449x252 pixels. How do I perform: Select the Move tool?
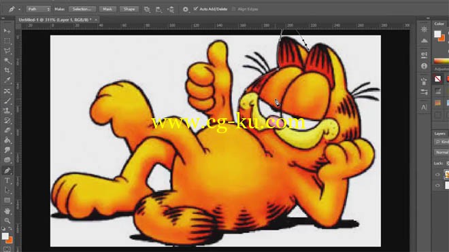[x=7, y=31]
